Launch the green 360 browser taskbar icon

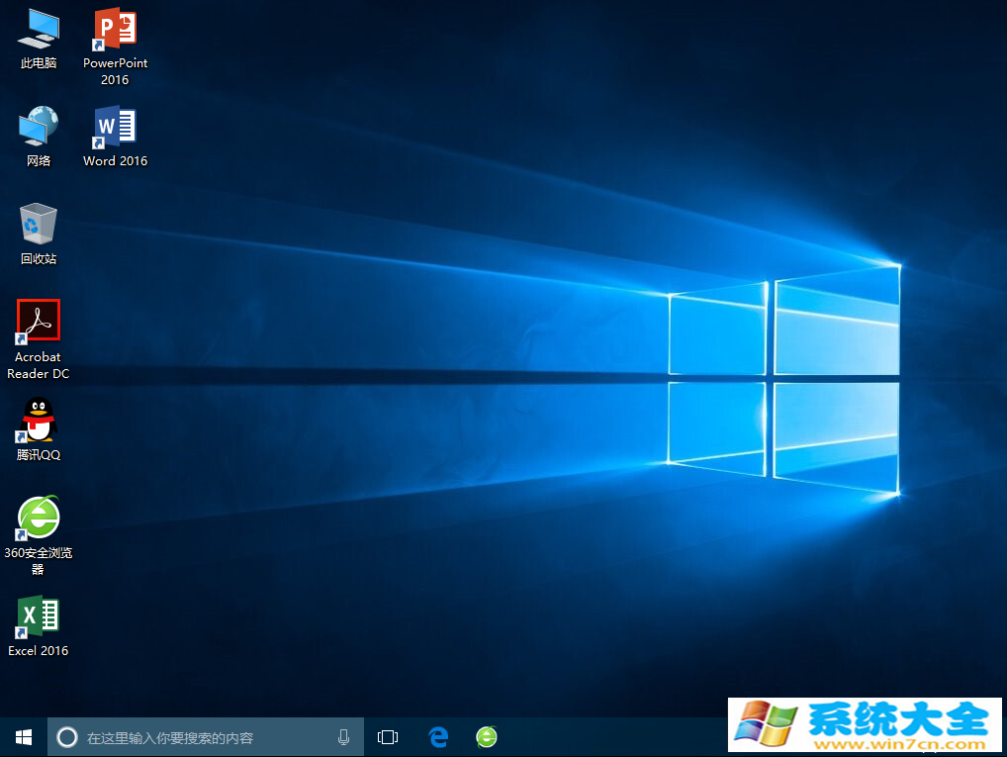coord(487,737)
